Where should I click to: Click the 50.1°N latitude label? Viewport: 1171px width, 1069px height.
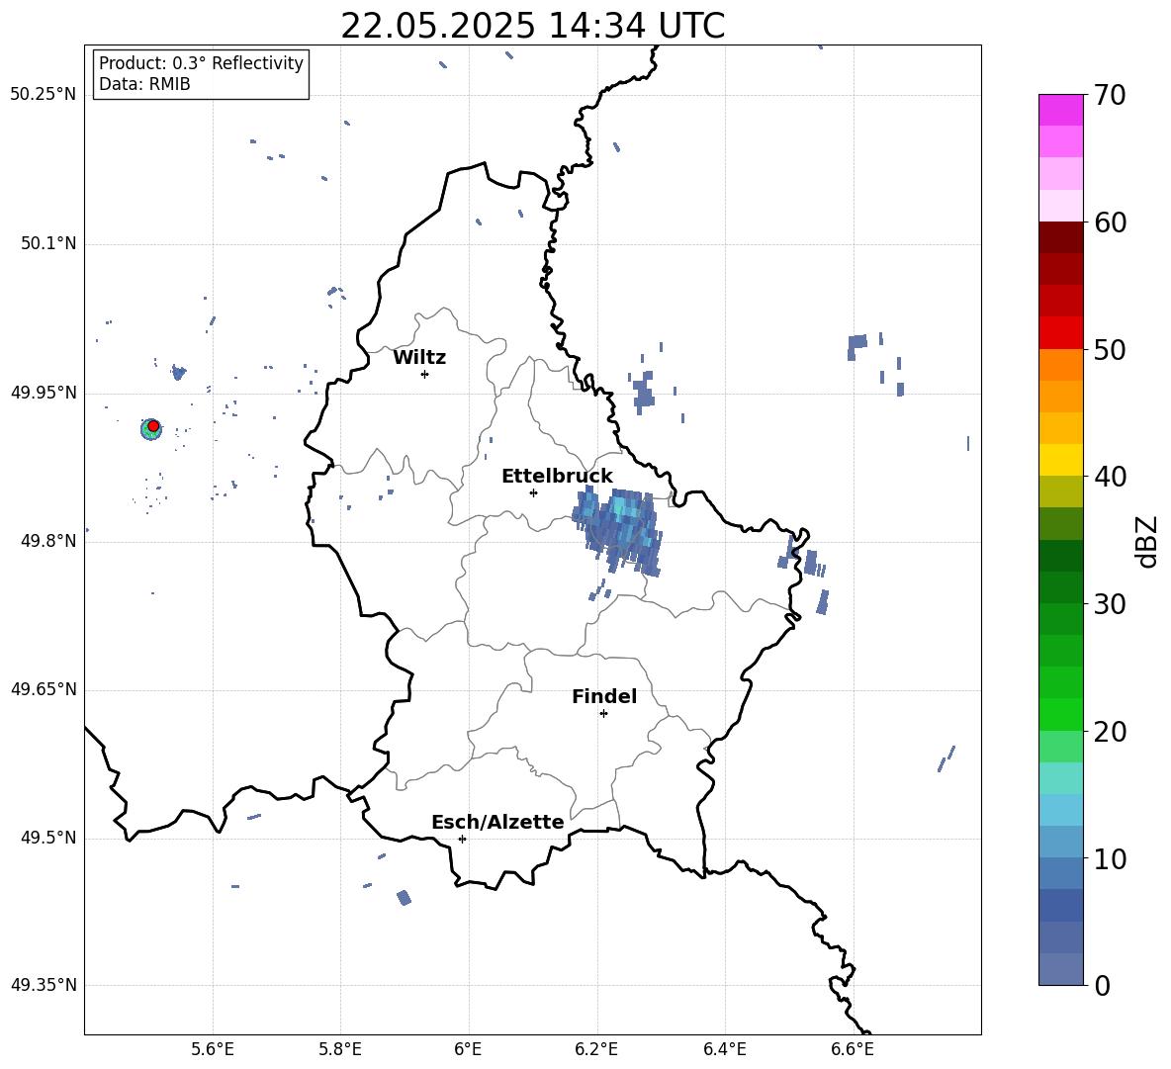pos(47,243)
